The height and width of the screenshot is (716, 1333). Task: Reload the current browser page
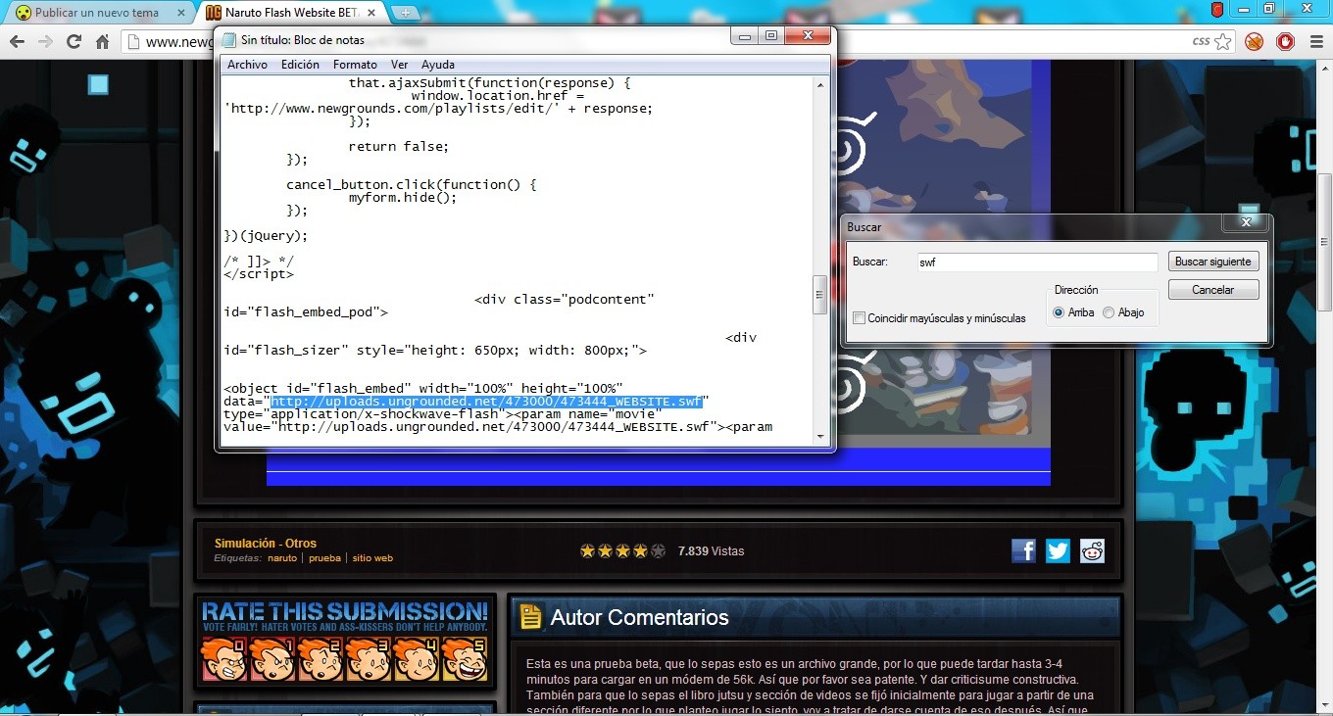click(x=74, y=42)
